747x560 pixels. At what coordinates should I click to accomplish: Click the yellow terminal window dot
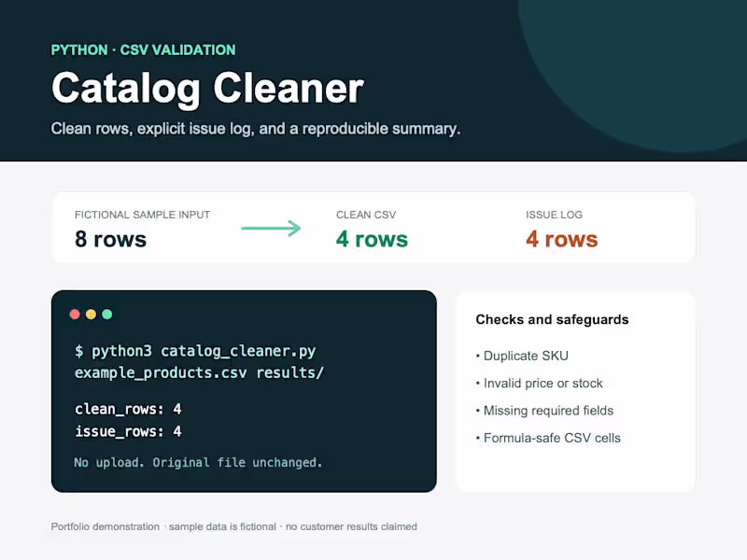[91, 315]
